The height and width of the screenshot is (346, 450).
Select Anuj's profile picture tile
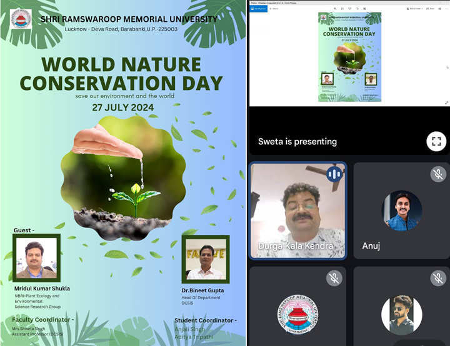pos(401,210)
